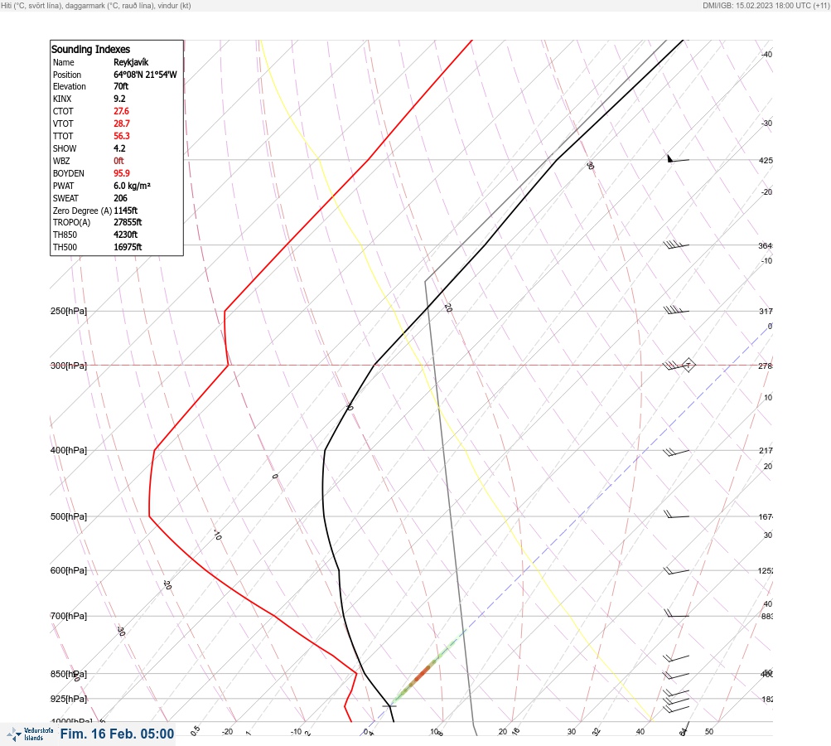Screen dimensions: 831x746
Task: Click the tropopause diamond marker at 300 hPa
Action: pyautogui.click(x=688, y=366)
